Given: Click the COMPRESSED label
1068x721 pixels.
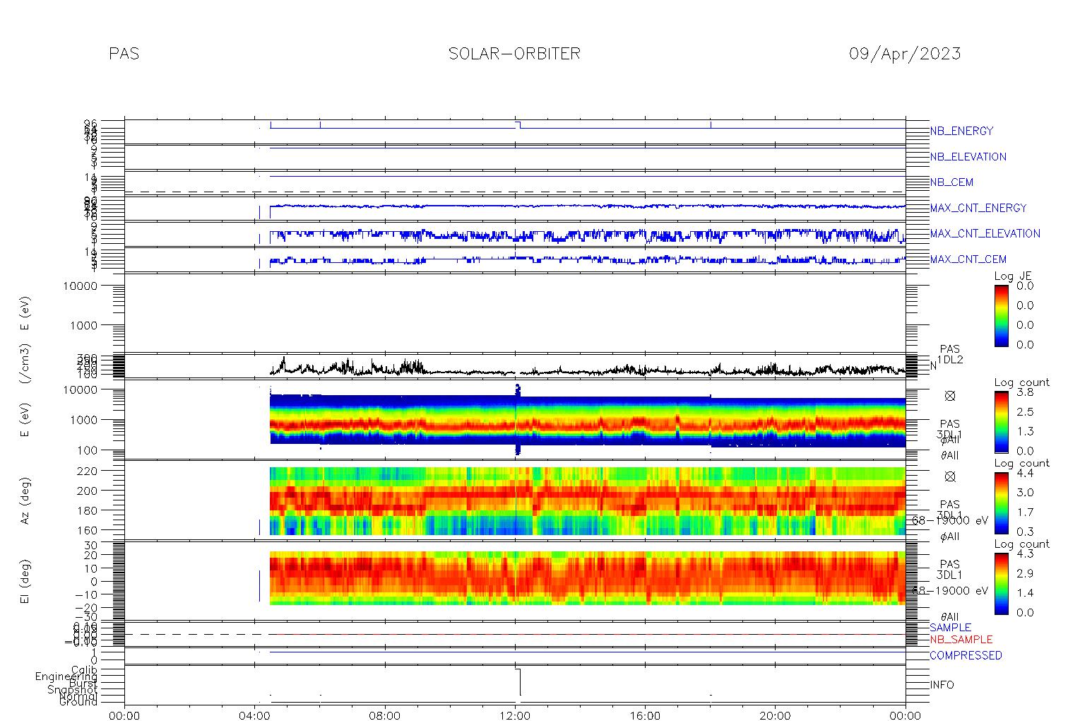Looking at the screenshot, I should (966, 655).
